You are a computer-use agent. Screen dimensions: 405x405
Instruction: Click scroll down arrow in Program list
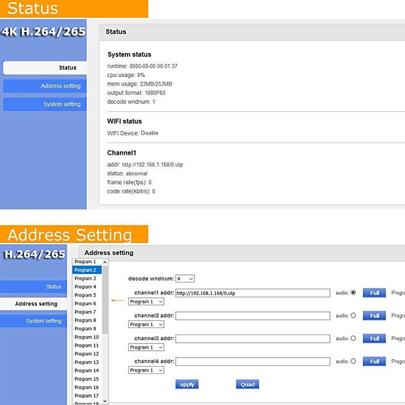[105, 400]
